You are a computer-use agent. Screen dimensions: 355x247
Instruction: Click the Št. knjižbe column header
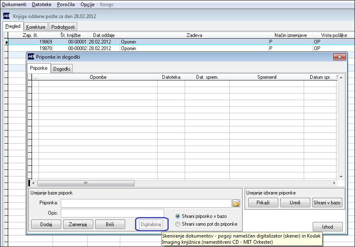click(71, 35)
